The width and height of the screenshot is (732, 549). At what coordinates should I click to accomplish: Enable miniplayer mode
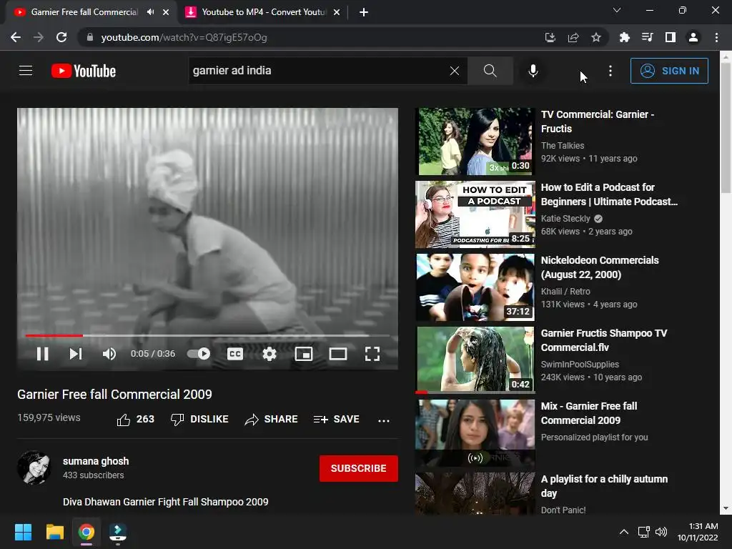[303, 354]
